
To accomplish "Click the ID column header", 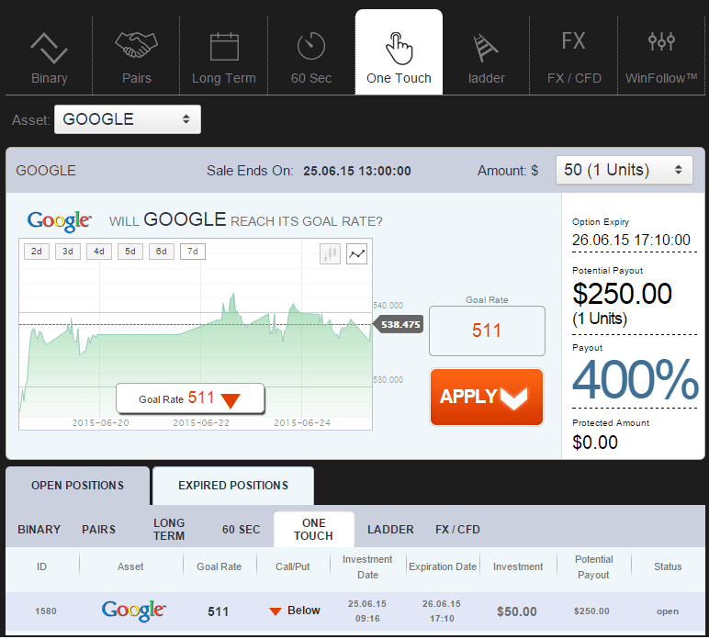I will (x=41, y=566).
